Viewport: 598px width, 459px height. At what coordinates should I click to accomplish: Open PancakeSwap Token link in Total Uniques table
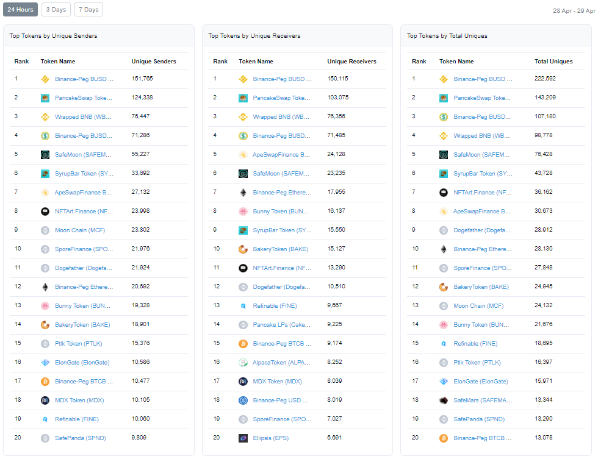[x=482, y=98]
